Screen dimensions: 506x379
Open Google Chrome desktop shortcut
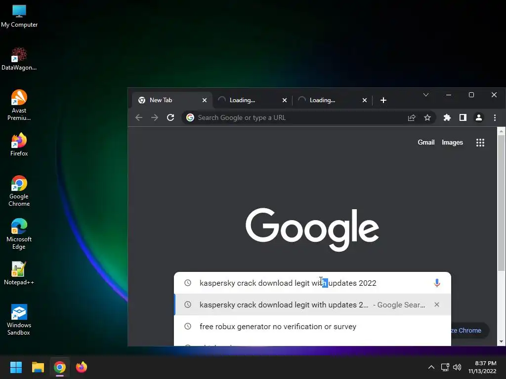[x=19, y=191]
